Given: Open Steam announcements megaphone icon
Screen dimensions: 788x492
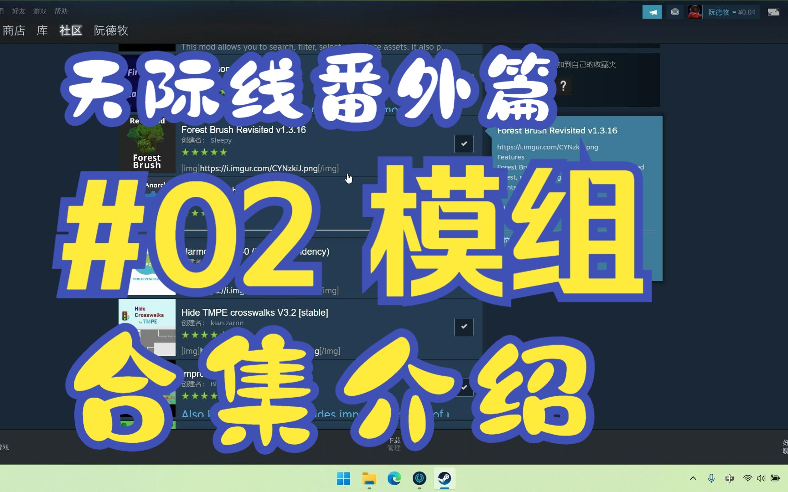Looking at the screenshot, I should [x=652, y=12].
